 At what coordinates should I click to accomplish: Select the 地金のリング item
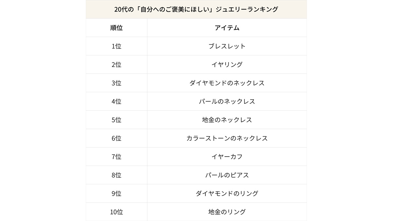point(227,212)
